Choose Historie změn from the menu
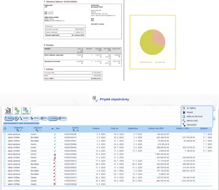The image size is (219, 190). [x=193, y=121]
